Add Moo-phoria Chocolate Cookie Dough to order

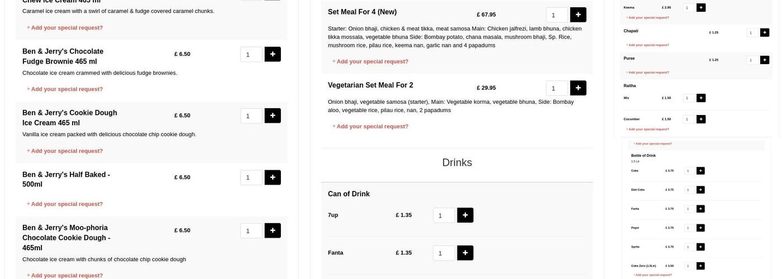coord(273,230)
